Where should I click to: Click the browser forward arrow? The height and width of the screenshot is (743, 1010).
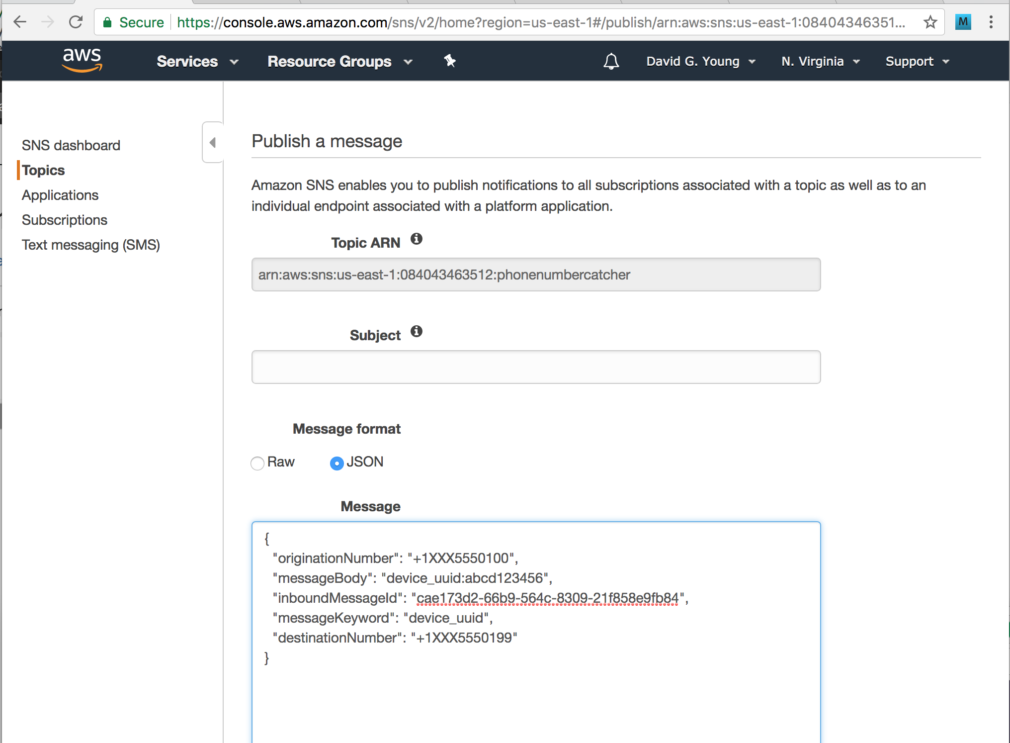[48, 22]
